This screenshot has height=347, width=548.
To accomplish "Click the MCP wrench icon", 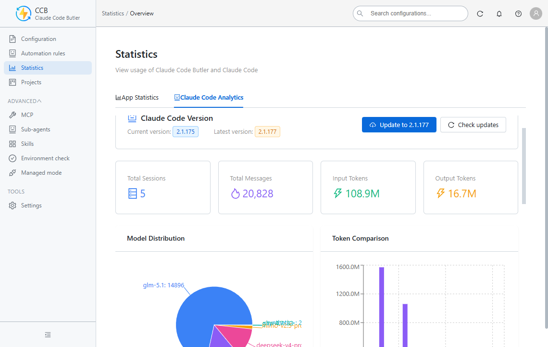I will tap(12, 115).
